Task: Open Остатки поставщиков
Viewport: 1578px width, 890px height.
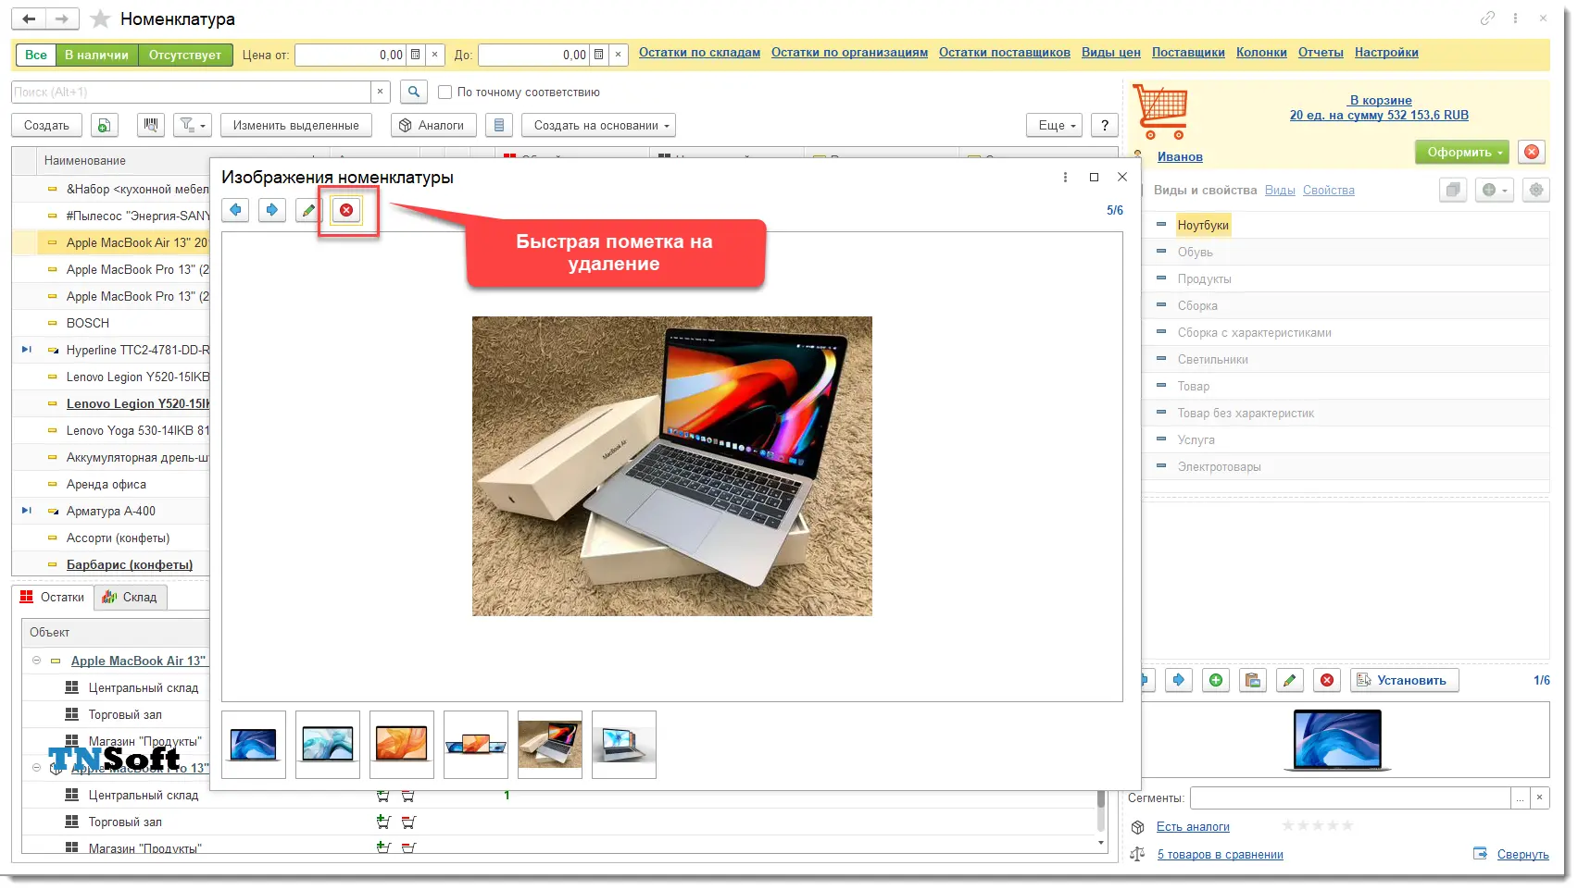Action: pos(1005,53)
